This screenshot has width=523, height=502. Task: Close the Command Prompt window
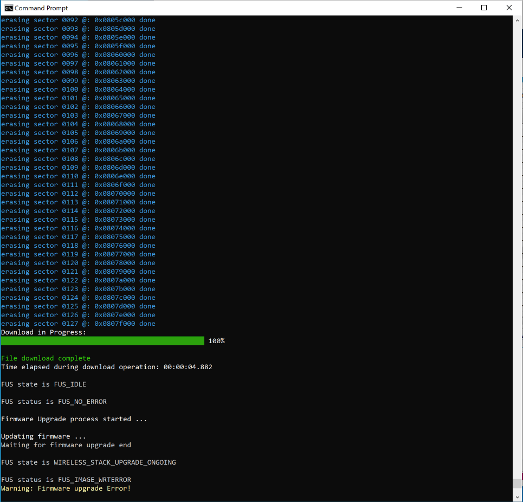tap(509, 8)
